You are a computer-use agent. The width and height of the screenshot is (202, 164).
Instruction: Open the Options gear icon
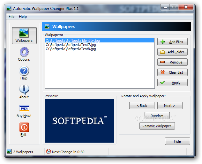tap(24, 52)
